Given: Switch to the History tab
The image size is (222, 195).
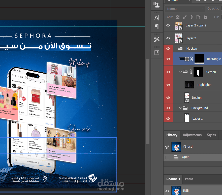Looking at the screenshot, I should tap(172, 135).
